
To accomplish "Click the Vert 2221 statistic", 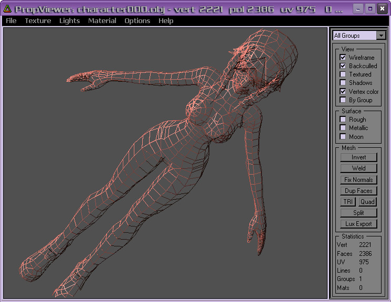I will pos(354,245).
